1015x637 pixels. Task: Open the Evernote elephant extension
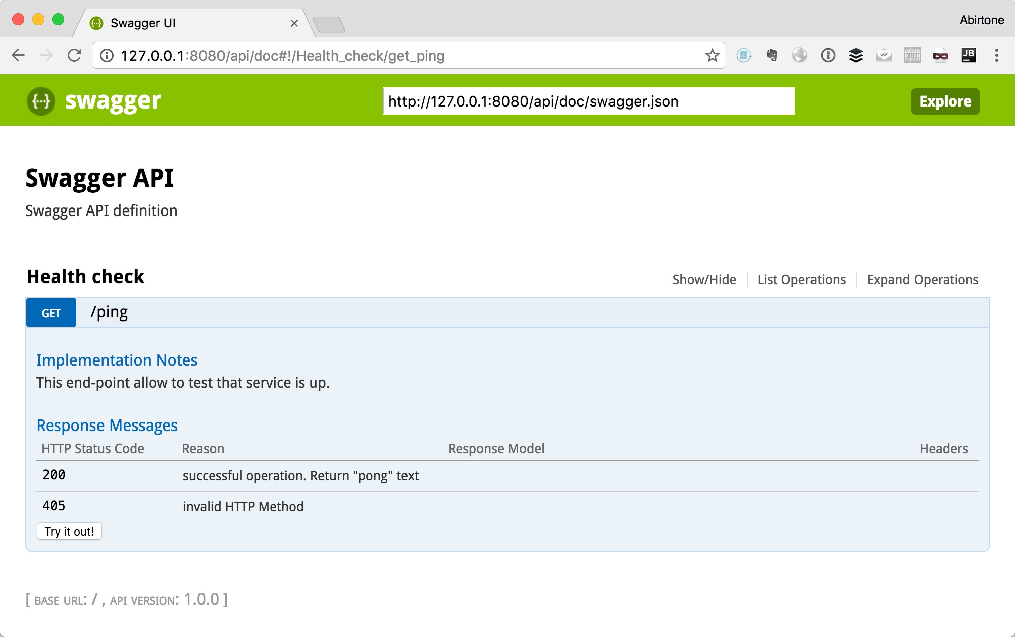click(772, 55)
